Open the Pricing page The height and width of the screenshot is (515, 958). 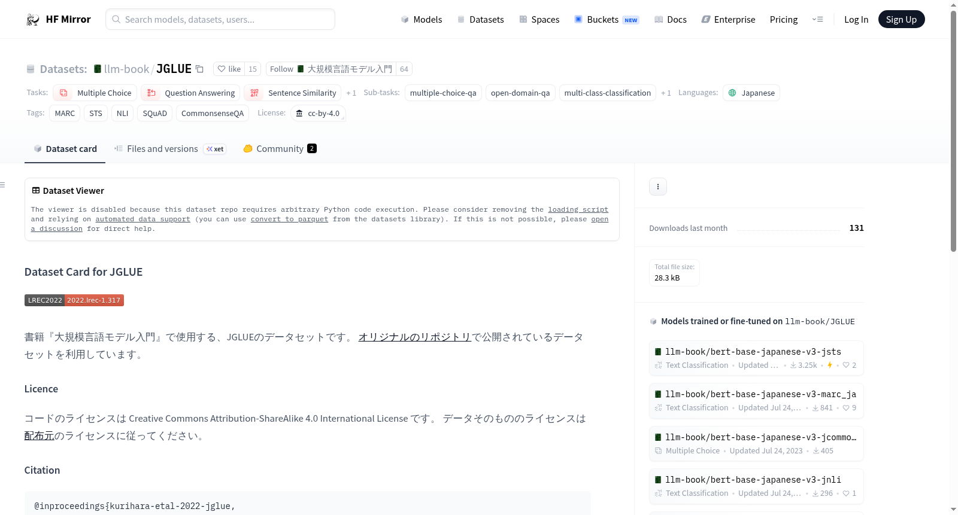pyautogui.click(x=784, y=20)
